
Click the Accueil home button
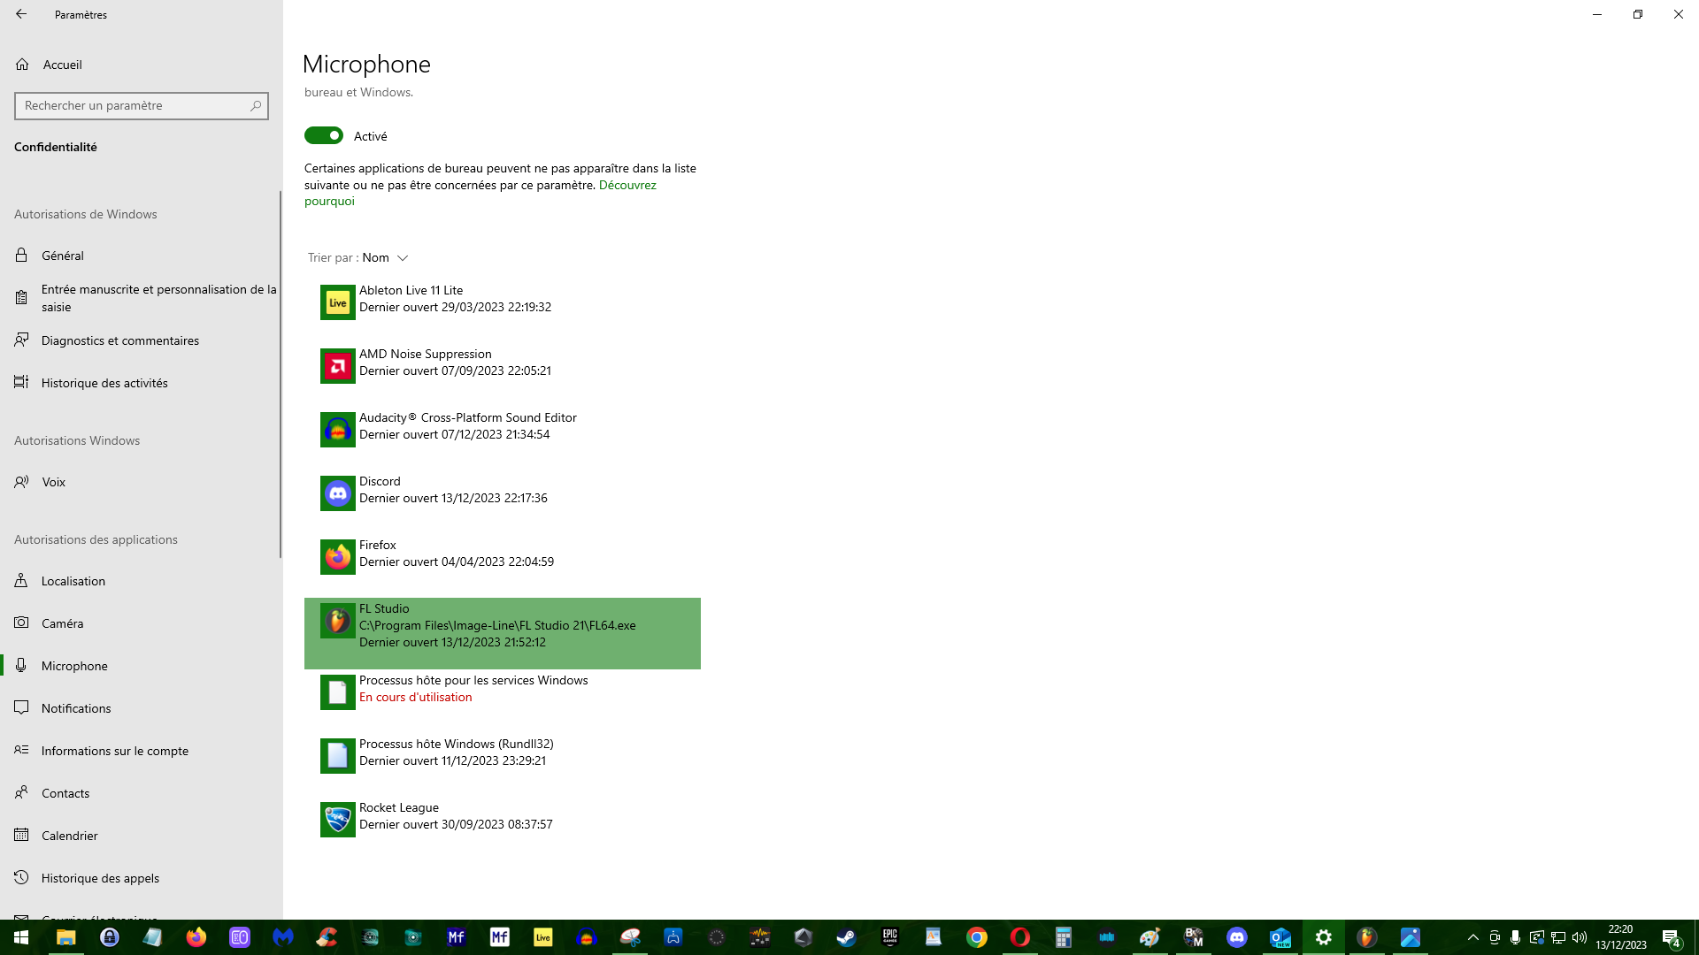pos(62,65)
